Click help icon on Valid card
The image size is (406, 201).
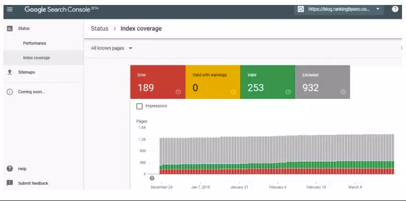pos(288,92)
